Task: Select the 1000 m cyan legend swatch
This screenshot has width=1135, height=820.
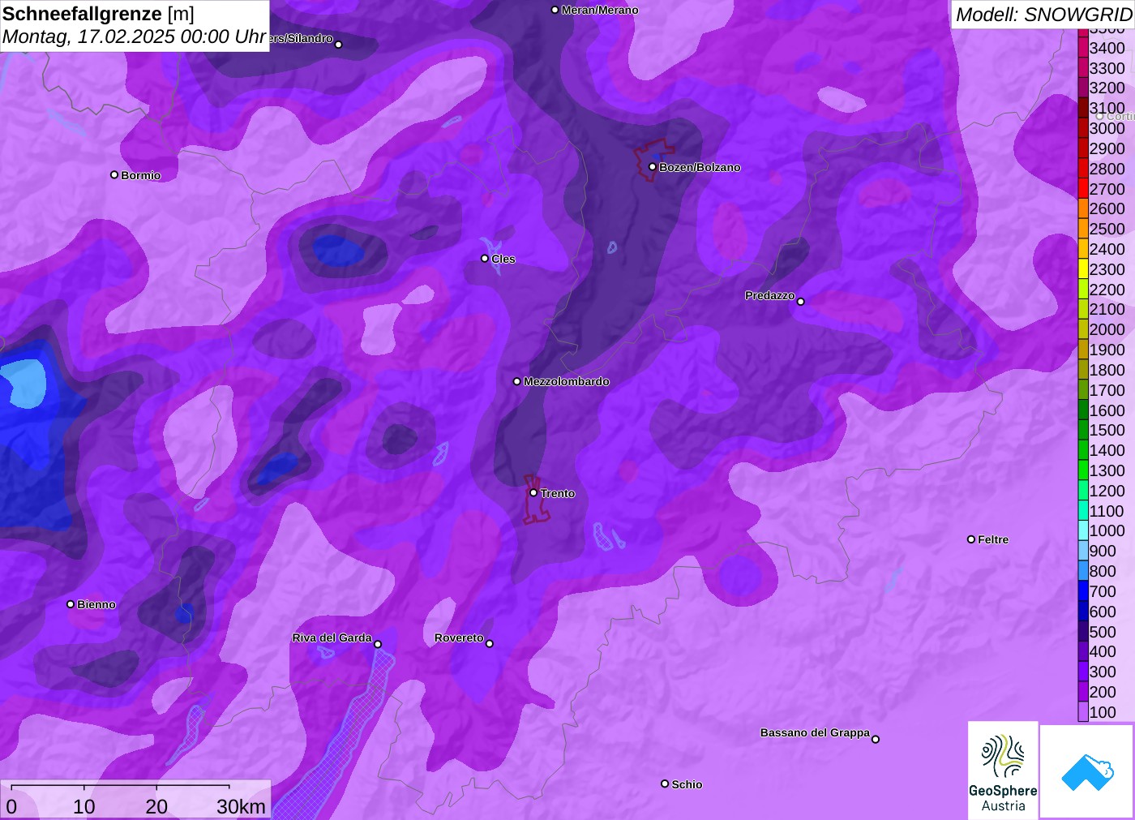Action: click(x=1083, y=530)
